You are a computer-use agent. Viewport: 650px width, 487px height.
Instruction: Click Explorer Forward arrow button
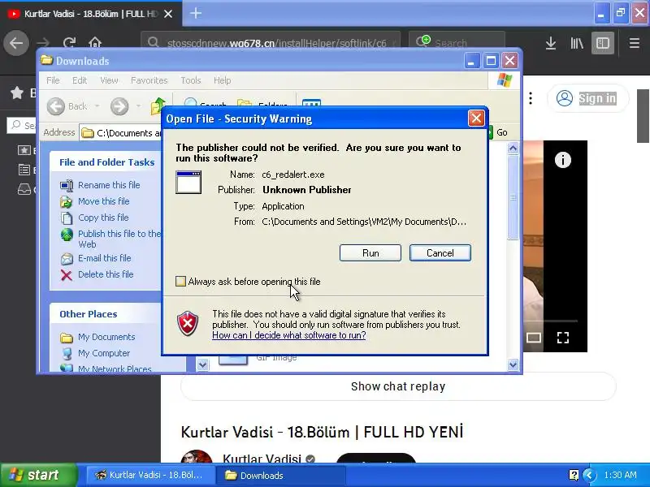(119, 106)
